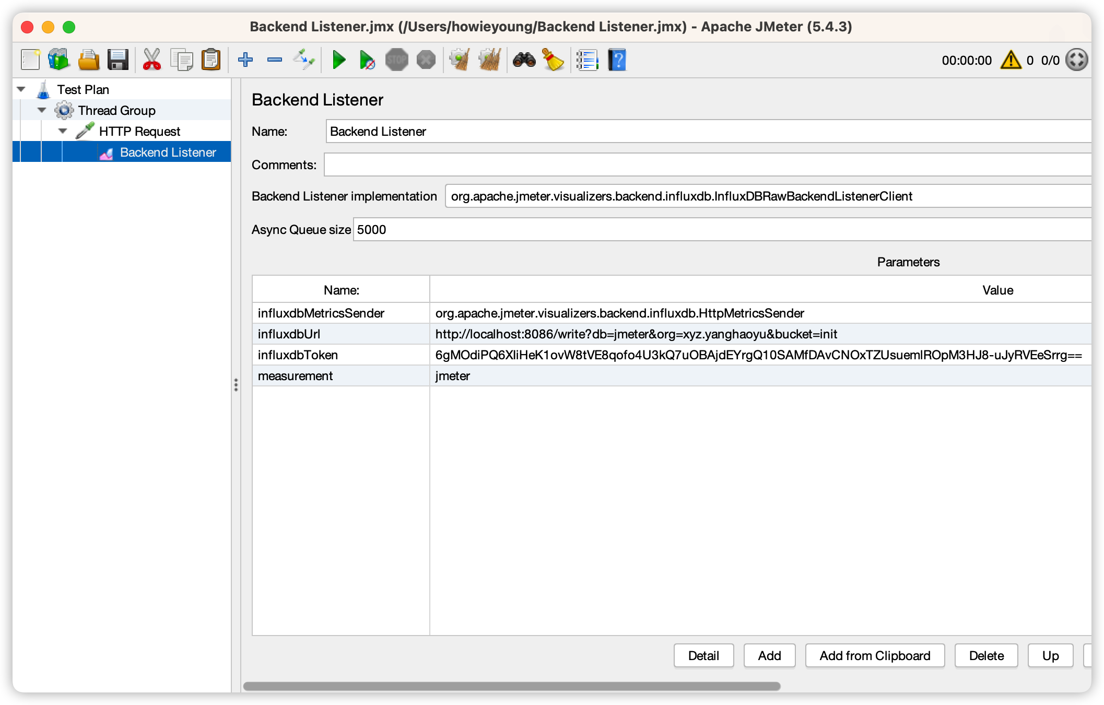Clear all results with the double-broom icon

click(489, 60)
